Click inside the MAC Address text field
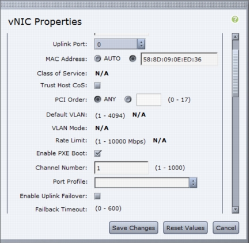The height and width of the screenshot is (244, 250). pyautogui.click(x=179, y=59)
